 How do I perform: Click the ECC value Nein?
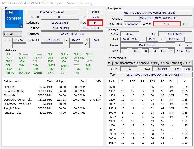[x=187, y=69]
